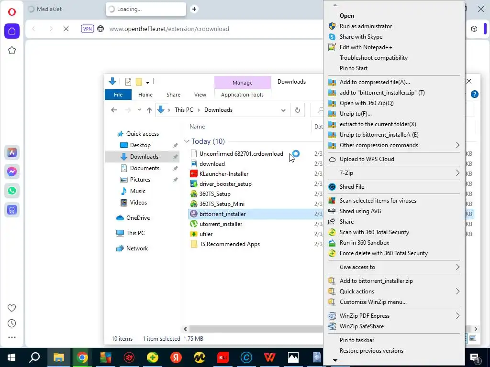Expand WinZip PDF Express submenu
This screenshot has height=367, width=490.
click(x=394, y=316)
